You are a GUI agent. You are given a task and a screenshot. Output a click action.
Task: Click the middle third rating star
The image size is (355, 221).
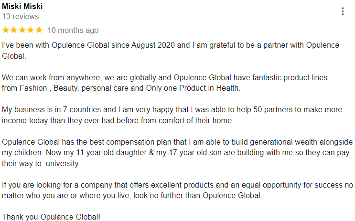pyautogui.click(x=22, y=30)
